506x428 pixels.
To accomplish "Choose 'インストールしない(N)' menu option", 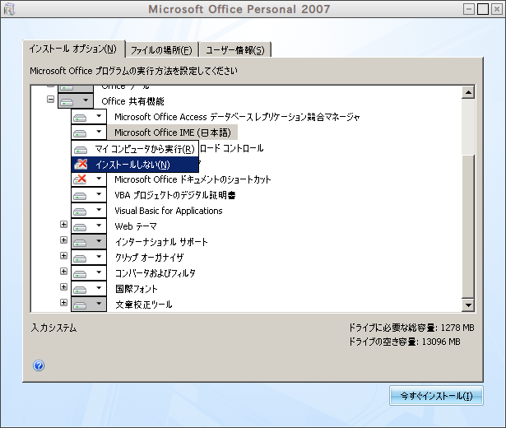I will click(135, 165).
